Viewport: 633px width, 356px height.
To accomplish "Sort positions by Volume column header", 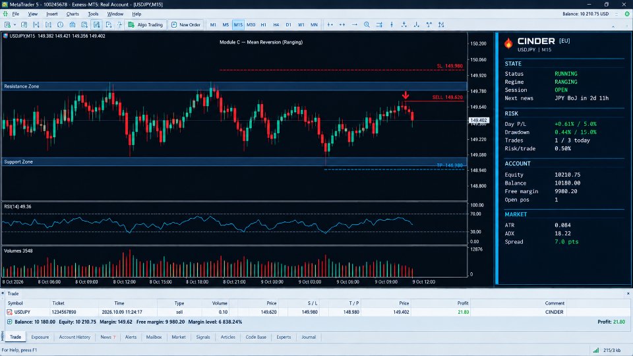I will click(x=220, y=303).
